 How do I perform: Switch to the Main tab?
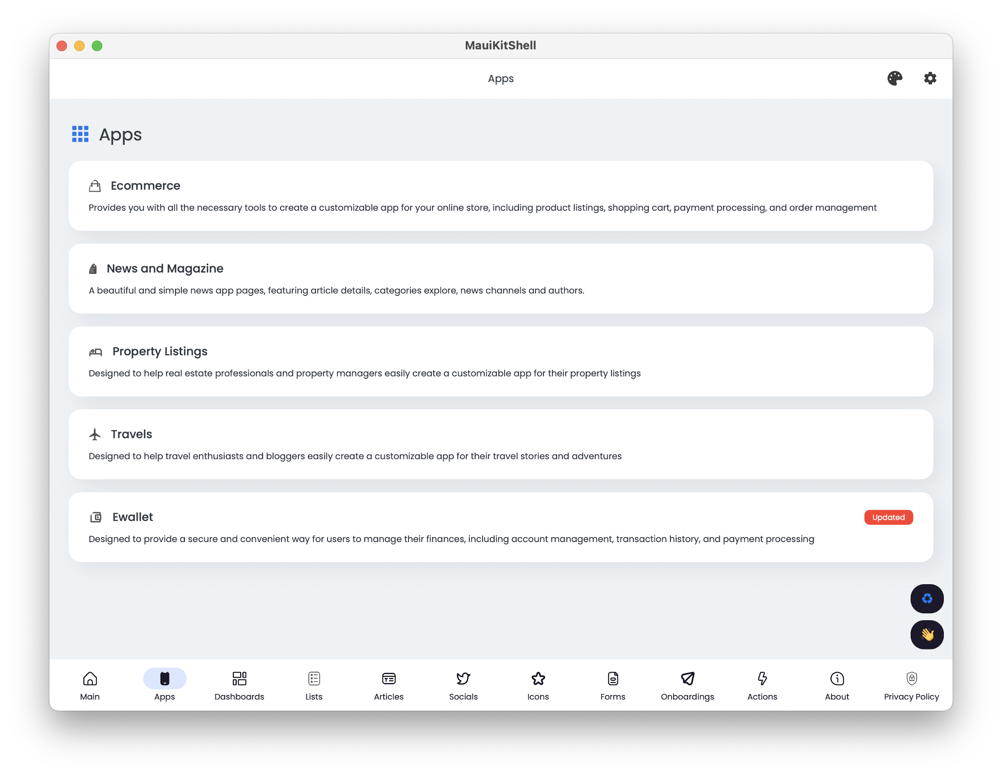(x=90, y=686)
